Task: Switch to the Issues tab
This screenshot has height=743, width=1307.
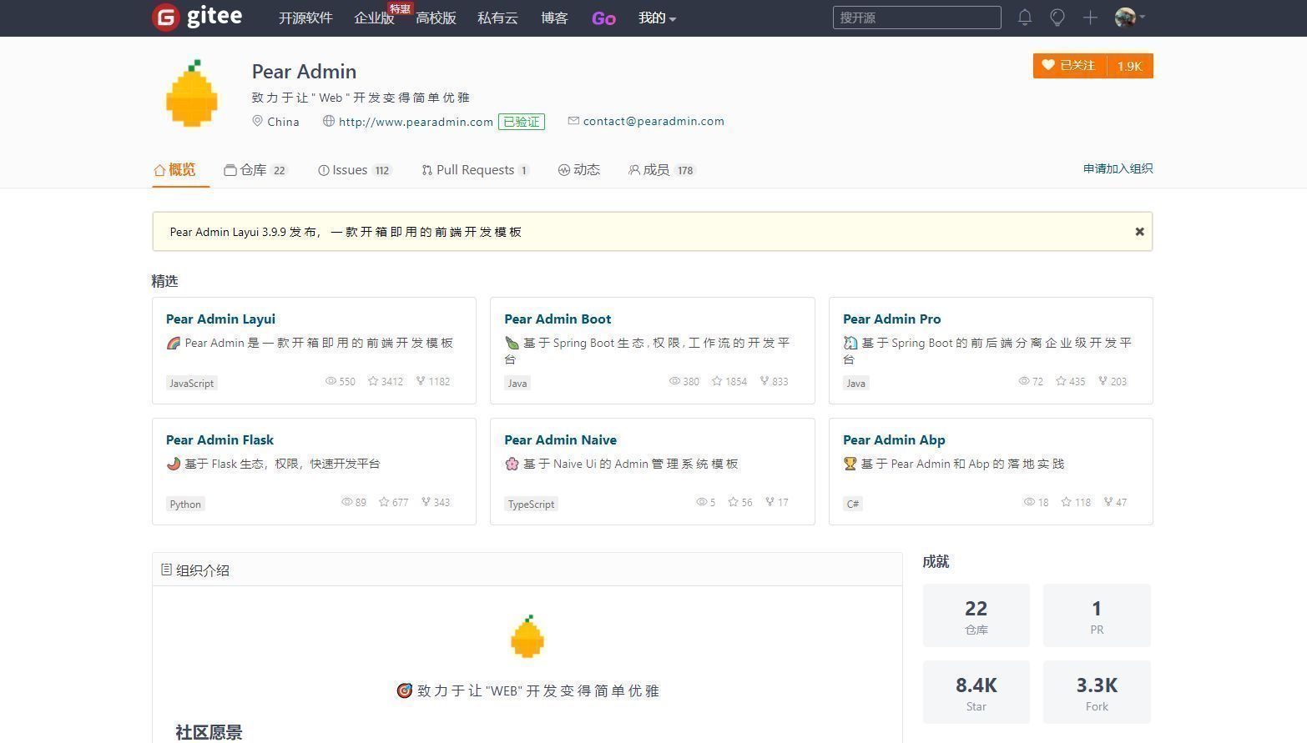Action: 355,170
